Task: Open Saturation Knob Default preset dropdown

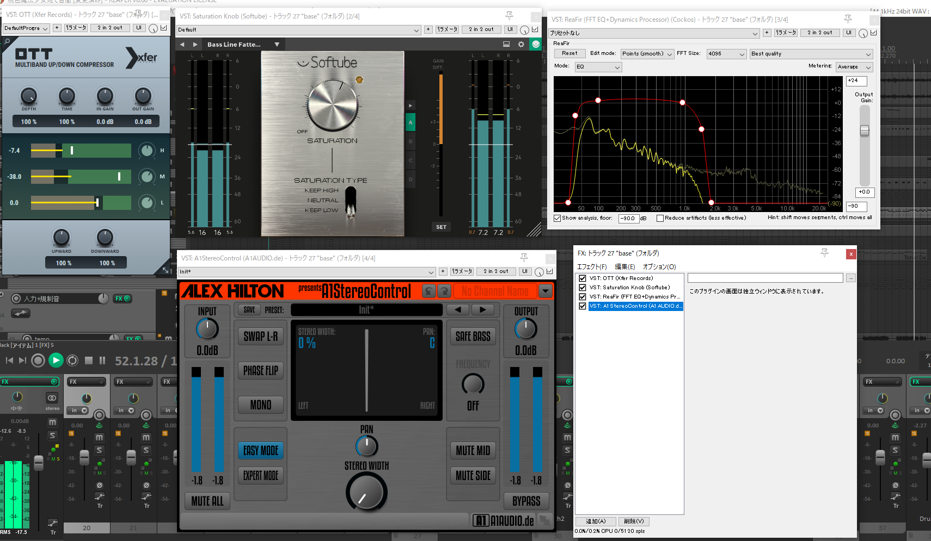Action: 299,30
